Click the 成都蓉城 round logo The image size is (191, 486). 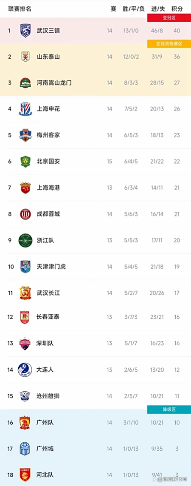(25, 214)
